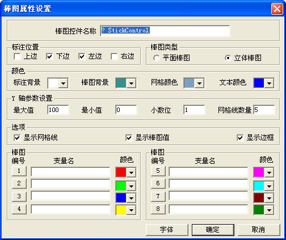This screenshot has width=286, height=240.
Task: Expand the 网格颜色 color dropdown
Action: tap(199, 83)
